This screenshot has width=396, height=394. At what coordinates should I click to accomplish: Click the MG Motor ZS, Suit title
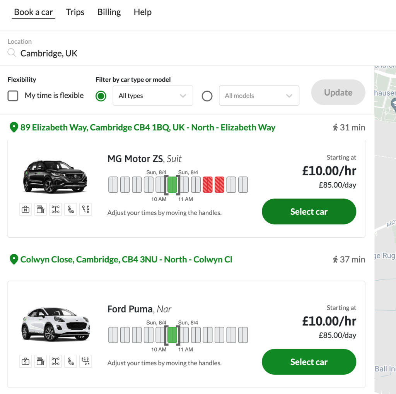click(145, 159)
